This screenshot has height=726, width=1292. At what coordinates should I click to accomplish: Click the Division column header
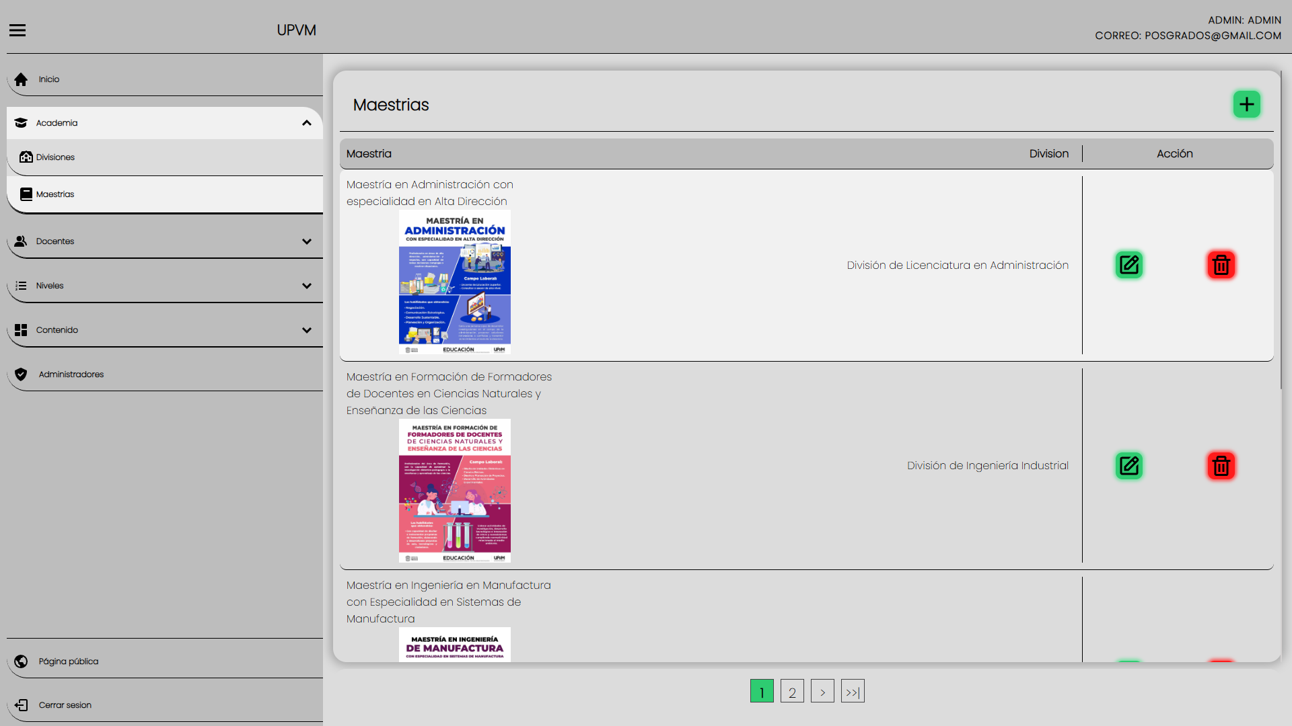[1048, 154]
